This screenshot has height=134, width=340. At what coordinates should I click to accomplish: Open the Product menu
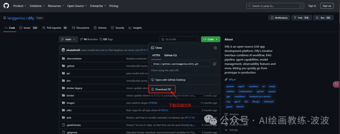coord(20,6)
